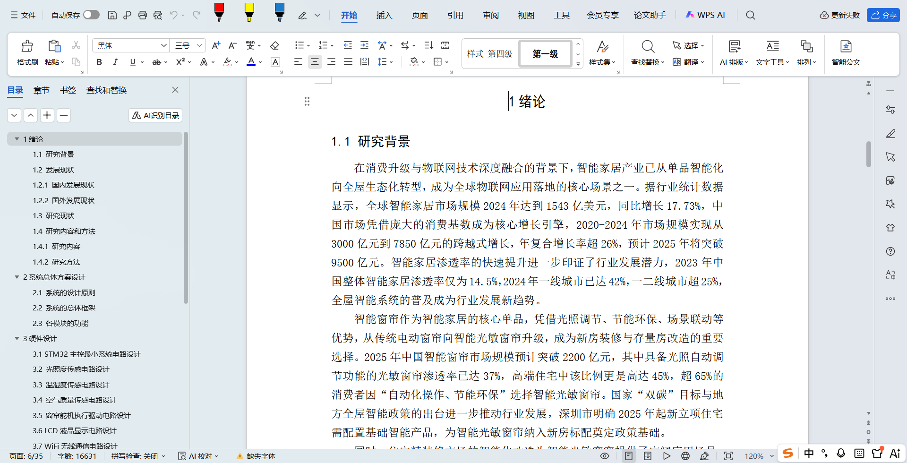Click the Text Tools icon
907x463 pixels.
coord(773,46)
